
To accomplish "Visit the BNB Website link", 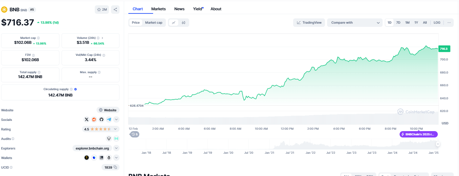I will coord(108,110).
